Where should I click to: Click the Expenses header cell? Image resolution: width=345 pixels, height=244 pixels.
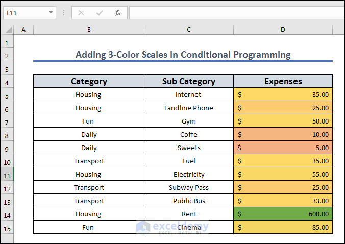pos(283,81)
